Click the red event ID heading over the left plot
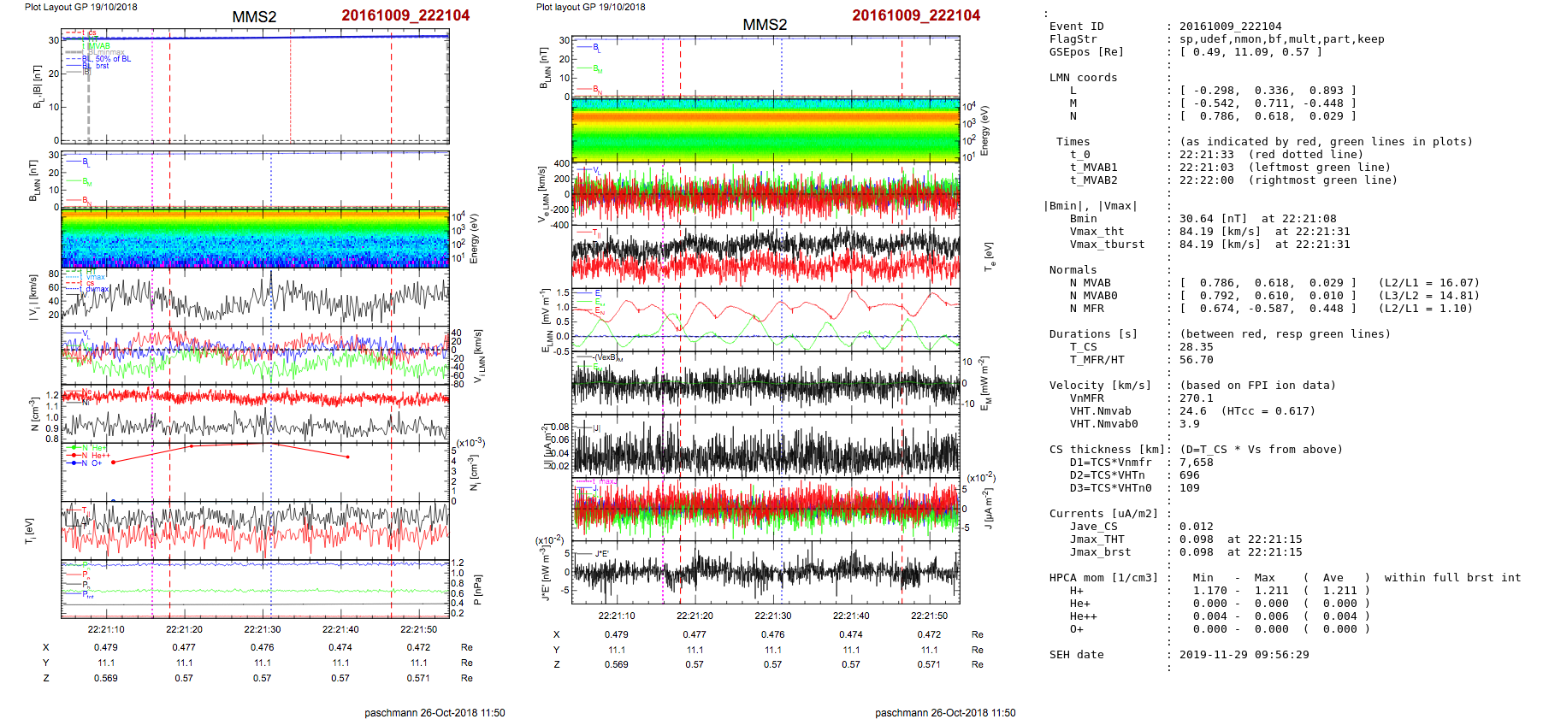The width and height of the screenshot is (1543, 719). coord(405,15)
